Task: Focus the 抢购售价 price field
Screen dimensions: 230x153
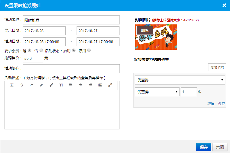Action: (33, 58)
